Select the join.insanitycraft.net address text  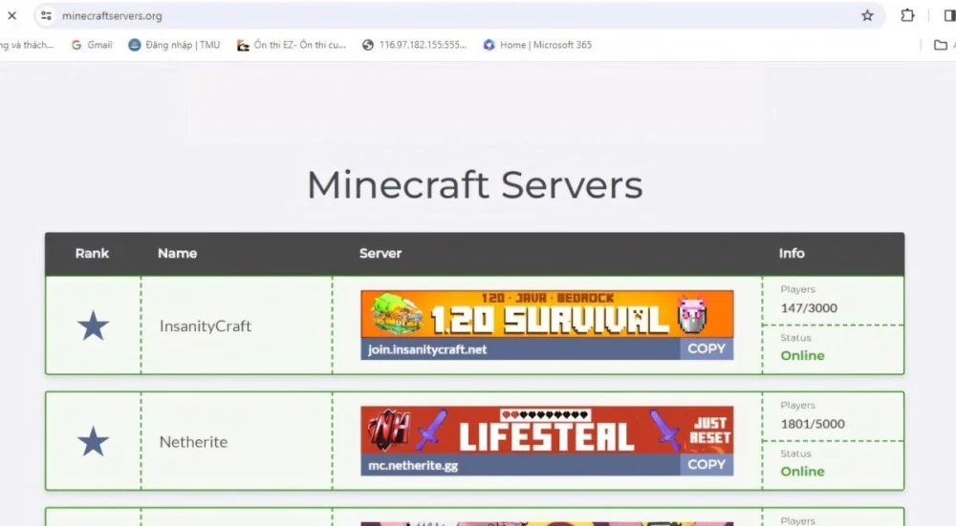coord(427,349)
